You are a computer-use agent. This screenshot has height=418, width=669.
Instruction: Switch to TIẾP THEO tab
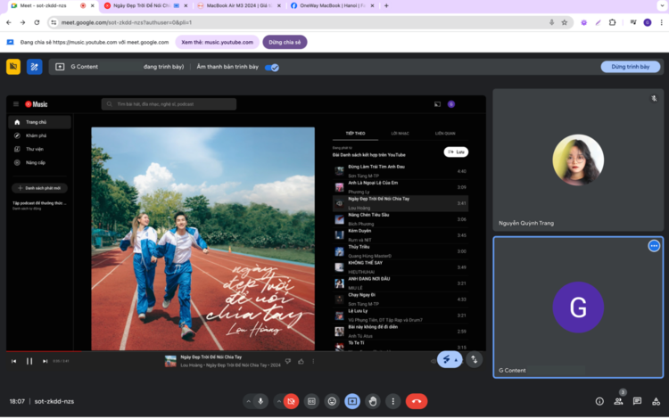(x=355, y=134)
